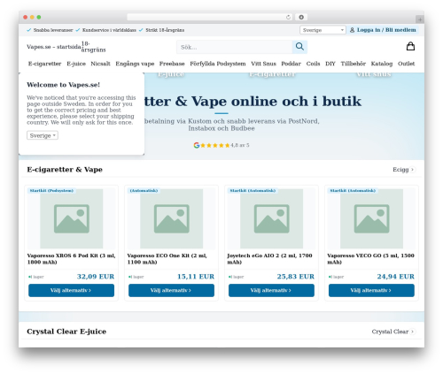
Task: Click Välj alternativ for Joyetech eGo AIO 2
Action: coord(271,290)
